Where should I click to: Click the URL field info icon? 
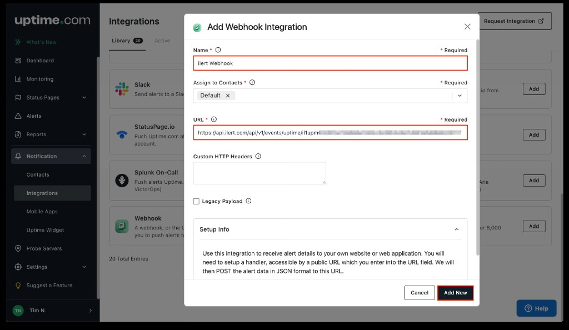pyautogui.click(x=214, y=119)
